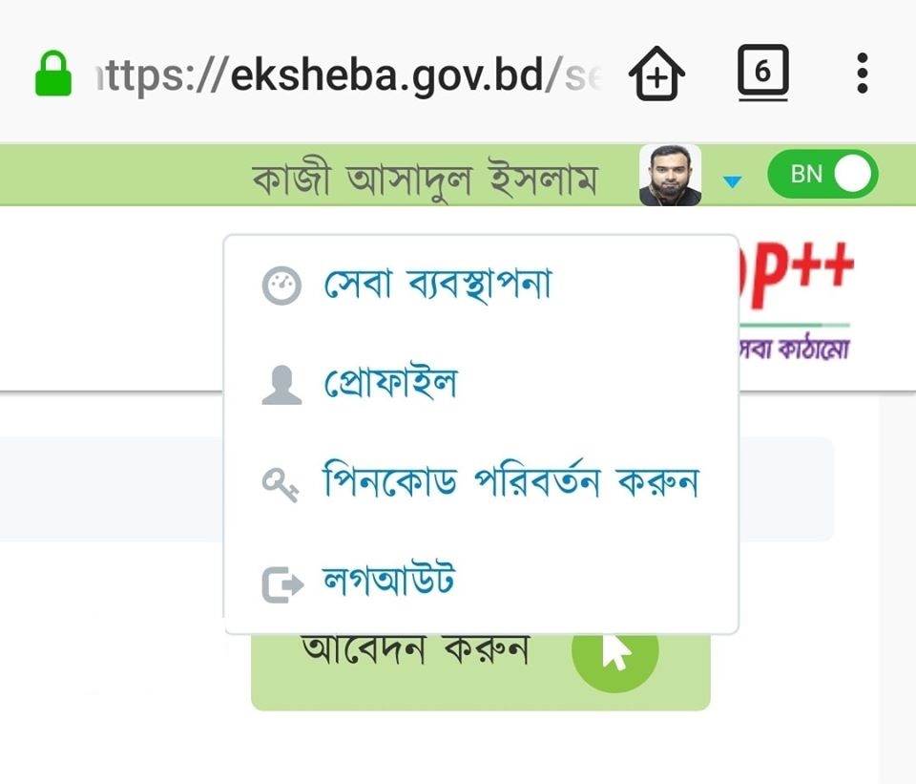916x784 pixels.
Task: Click the user profile photo thumbnail
Action: 670,176
